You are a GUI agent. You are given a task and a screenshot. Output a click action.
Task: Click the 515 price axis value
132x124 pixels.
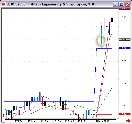point(124,105)
